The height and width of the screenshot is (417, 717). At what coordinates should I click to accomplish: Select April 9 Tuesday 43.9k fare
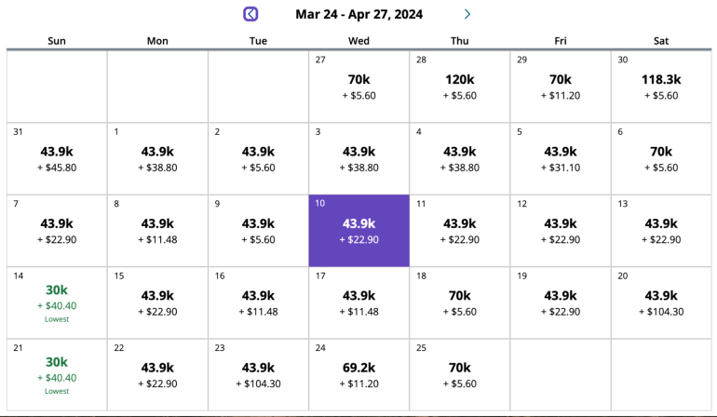(x=258, y=231)
